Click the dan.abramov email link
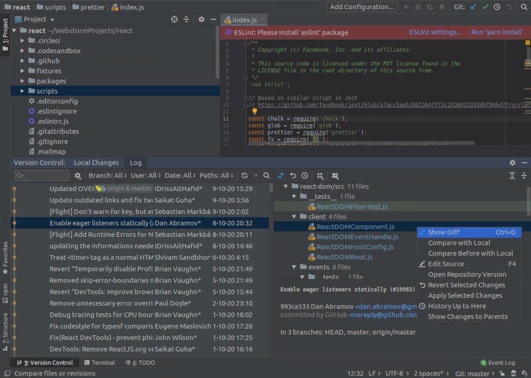 (386, 307)
